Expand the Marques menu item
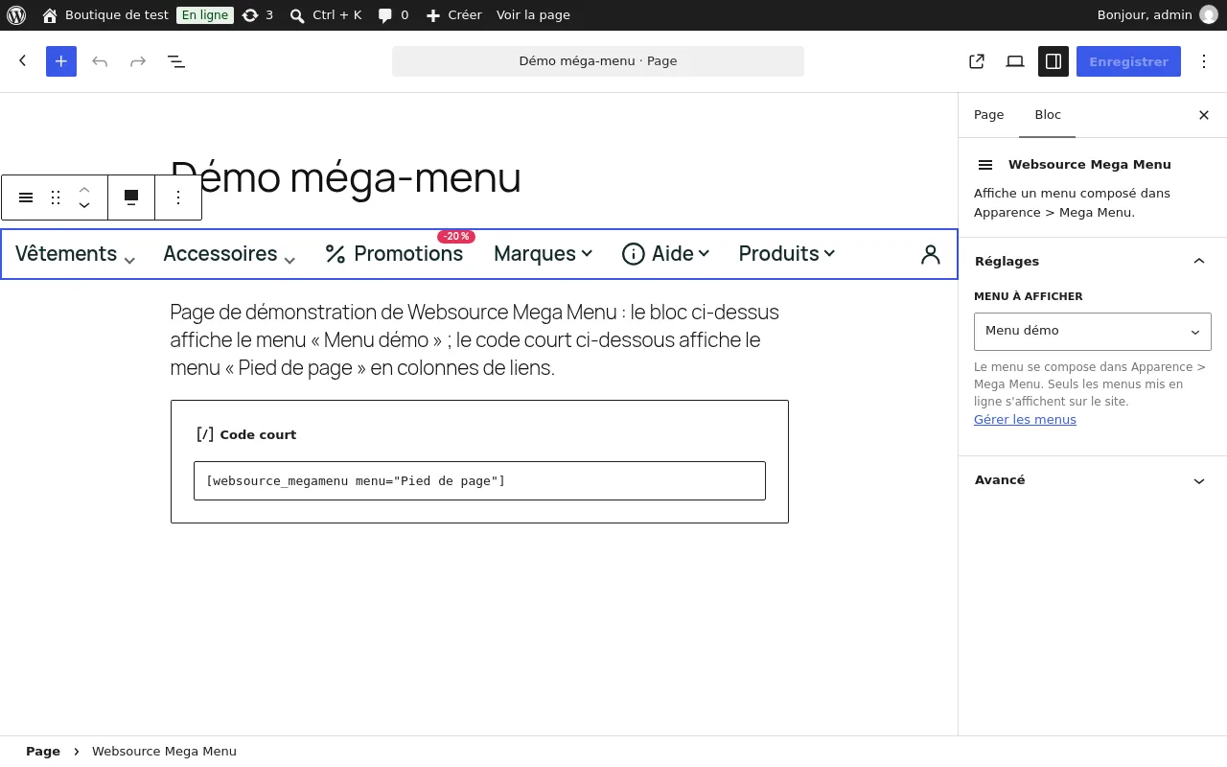1227x767 pixels. point(587,253)
